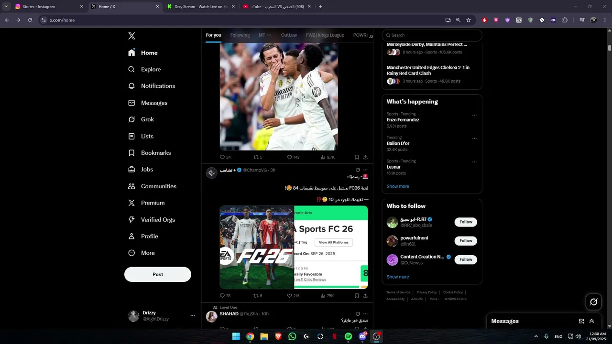Image resolution: width=612 pixels, height=344 pixels.
Task: Open Bookmarks from the sidebar
Action: tap(150, 153)
